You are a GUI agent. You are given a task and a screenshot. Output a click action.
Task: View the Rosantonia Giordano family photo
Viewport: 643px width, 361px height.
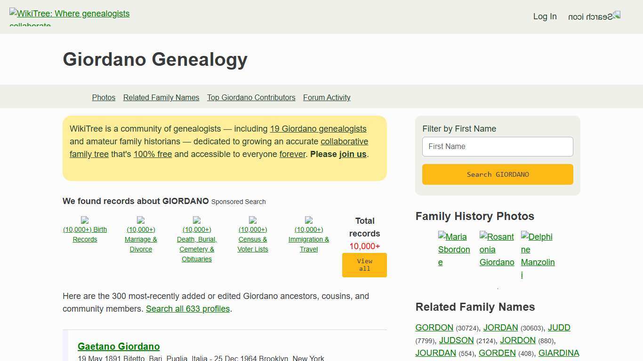[x=497, y=249]
